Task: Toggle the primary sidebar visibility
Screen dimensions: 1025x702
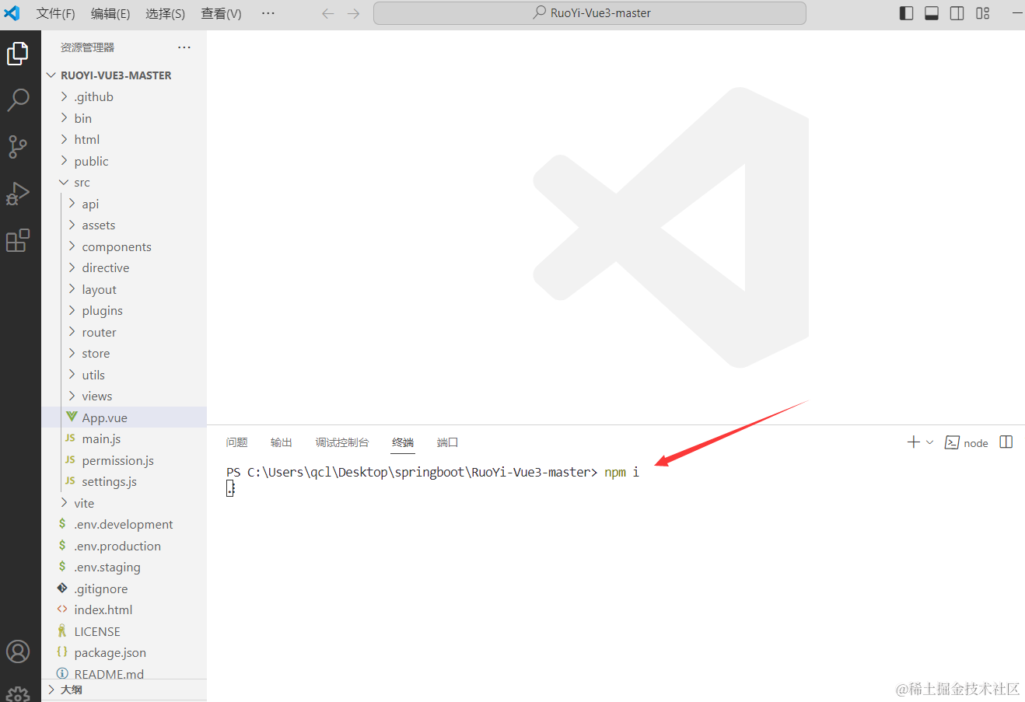Action: click(x=906, y=13)
